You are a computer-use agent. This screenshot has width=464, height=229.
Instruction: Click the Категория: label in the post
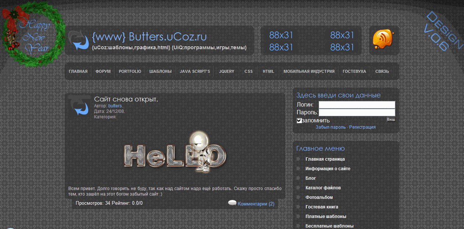coord(105,117)
